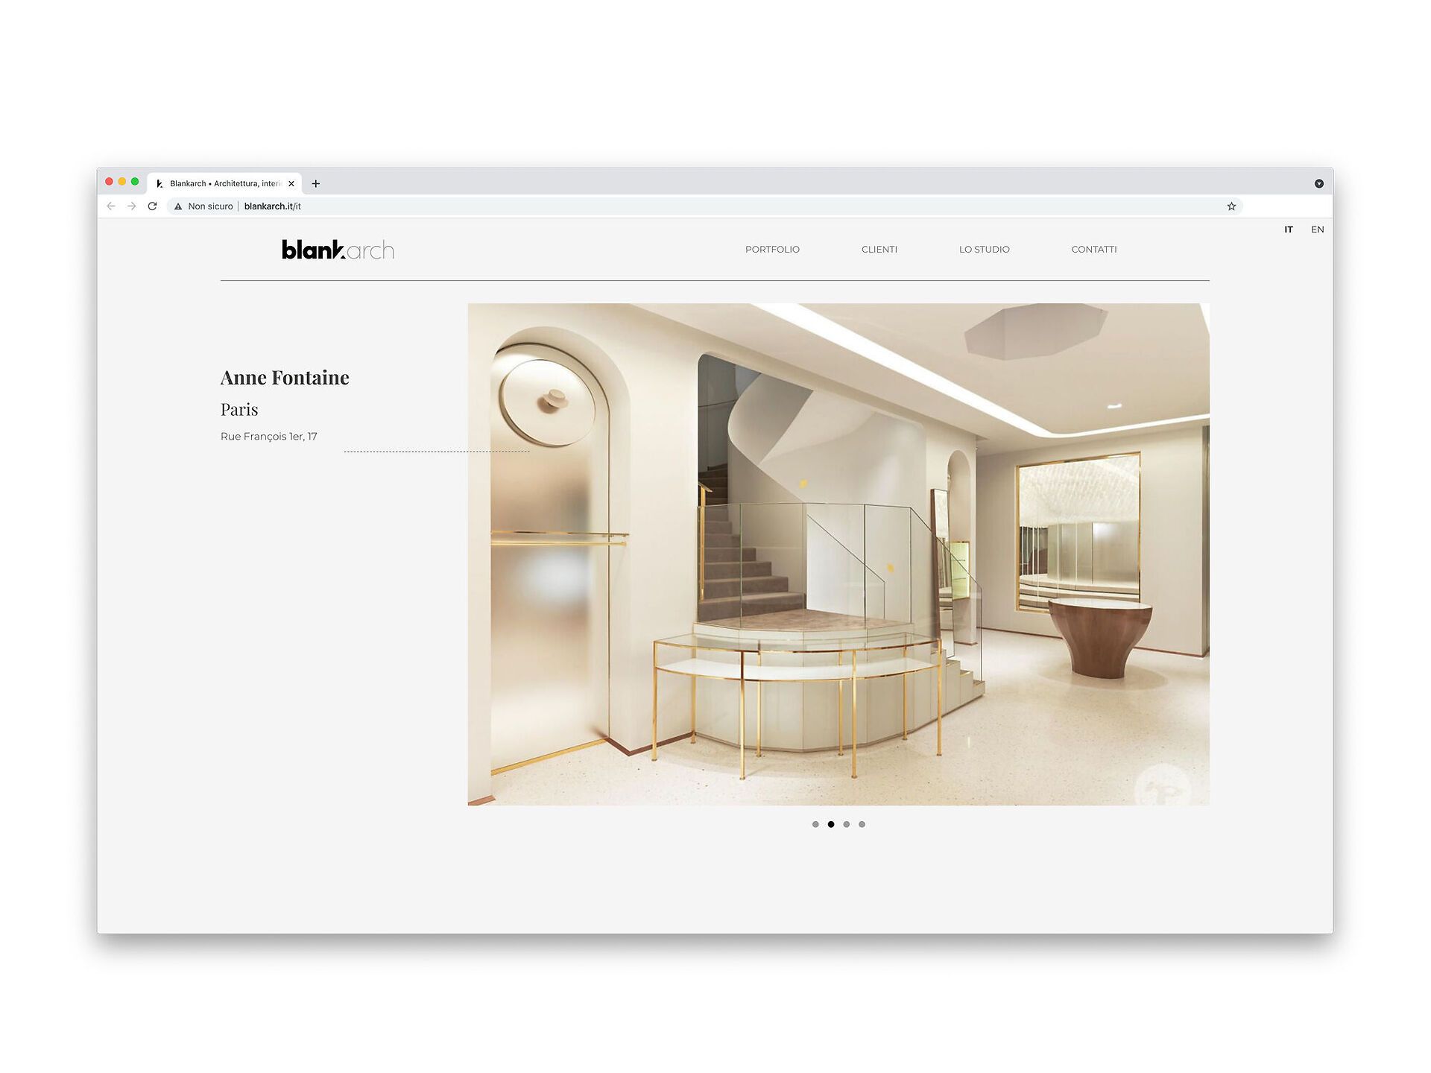This screenshot has height=1073, width=1431.
Task: Close the Blankarch browser tab
Action: click(291, 183)
